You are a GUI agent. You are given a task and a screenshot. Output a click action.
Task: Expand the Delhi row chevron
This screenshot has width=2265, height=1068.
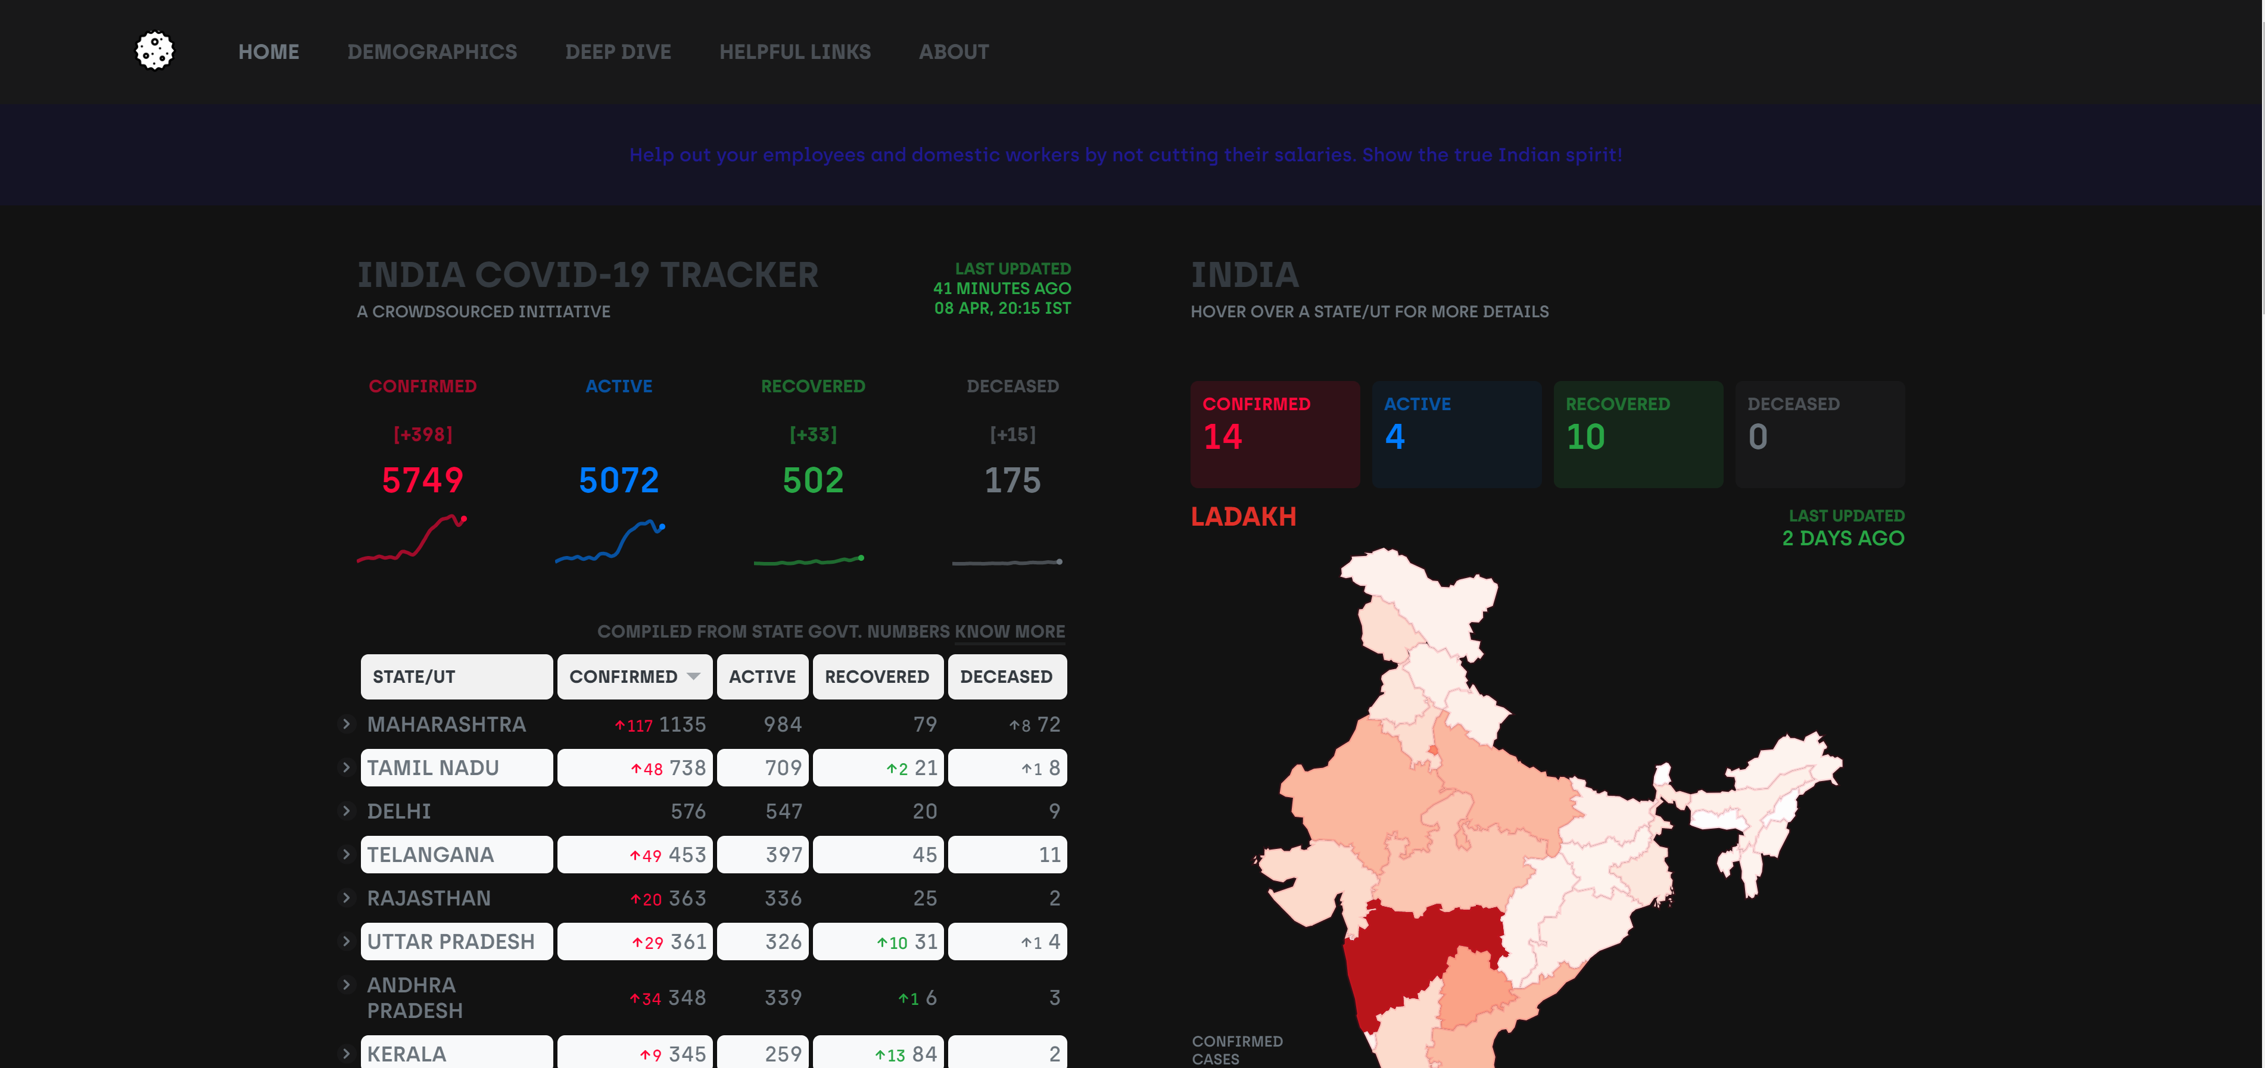tap(347, 810)
